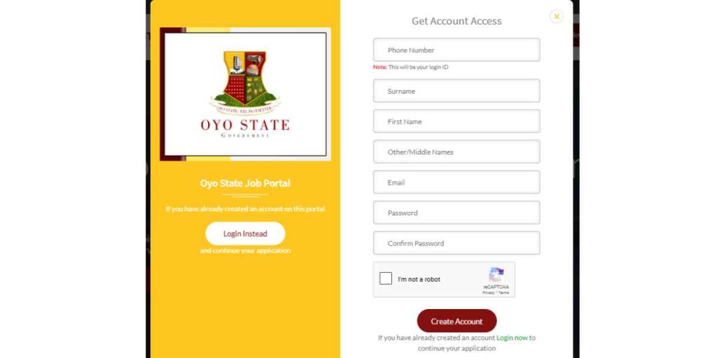
Task: Submit with the Create Account button
Action: 457,321
